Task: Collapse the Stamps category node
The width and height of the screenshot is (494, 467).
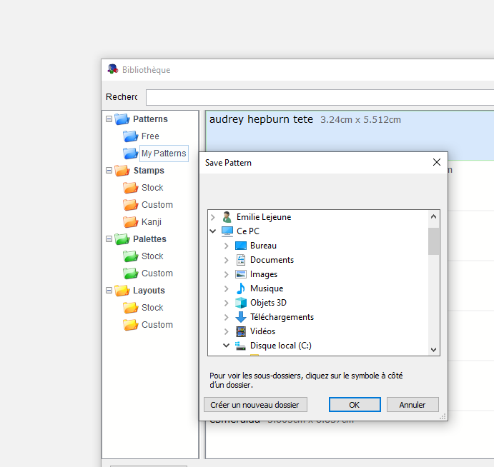Action: (x=109, y=171)
